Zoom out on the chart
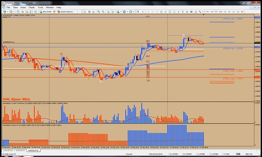Image resolution: width=262 pixels, height=157 pixels. coord(103,12)
